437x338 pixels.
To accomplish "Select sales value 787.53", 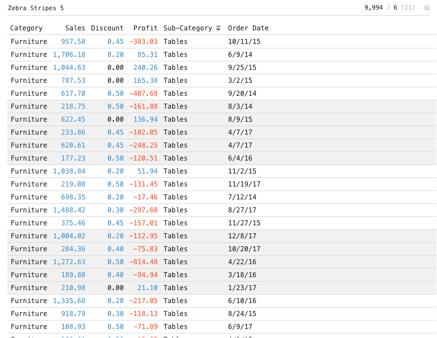I will (x=73, y=81).
